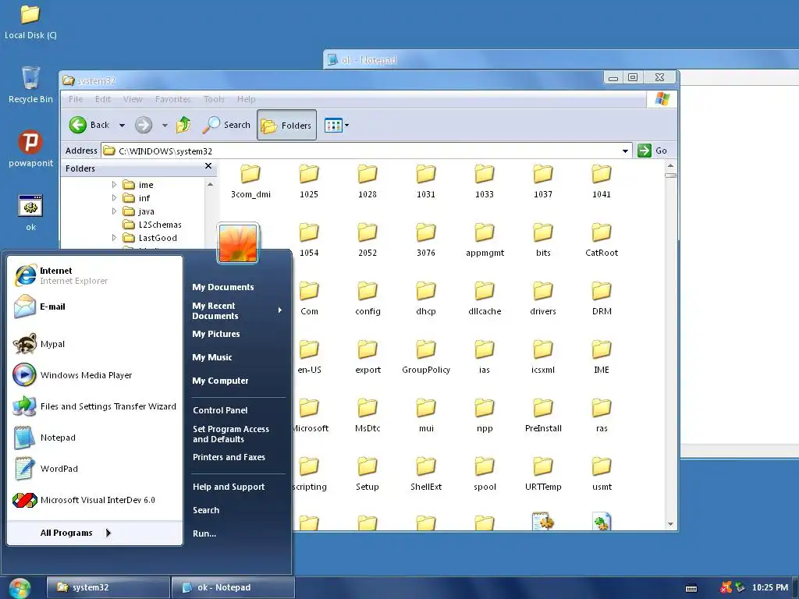This screenshot has height=599, width=799.
Task: Select the usmt folder
Action: (602, 474)
